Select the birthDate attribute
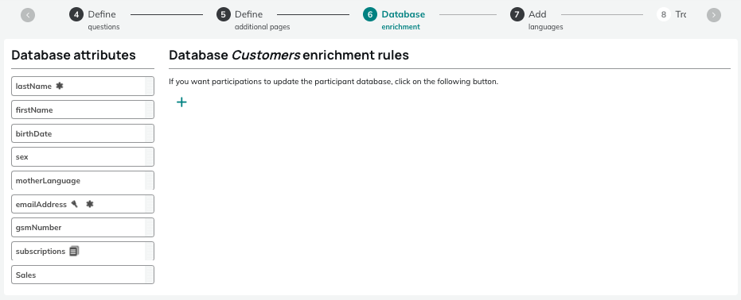Screen dimensions: 741x300 coord(83,133)
